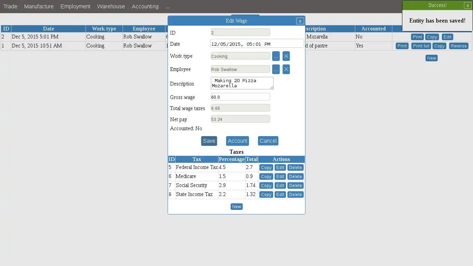Clear the Work type field with X icon

286,56
